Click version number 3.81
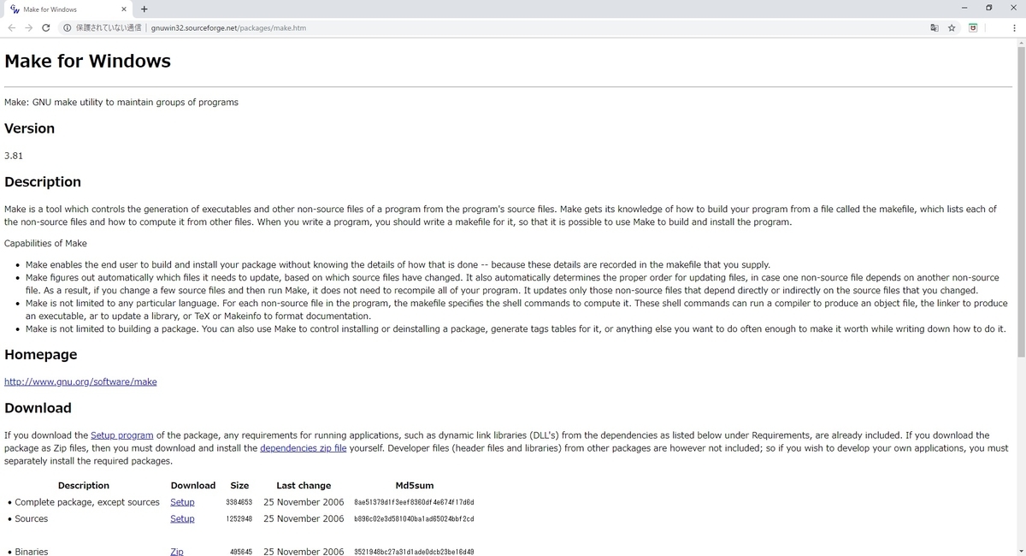Screen dimensions: 1026x556 click(14, 156)
